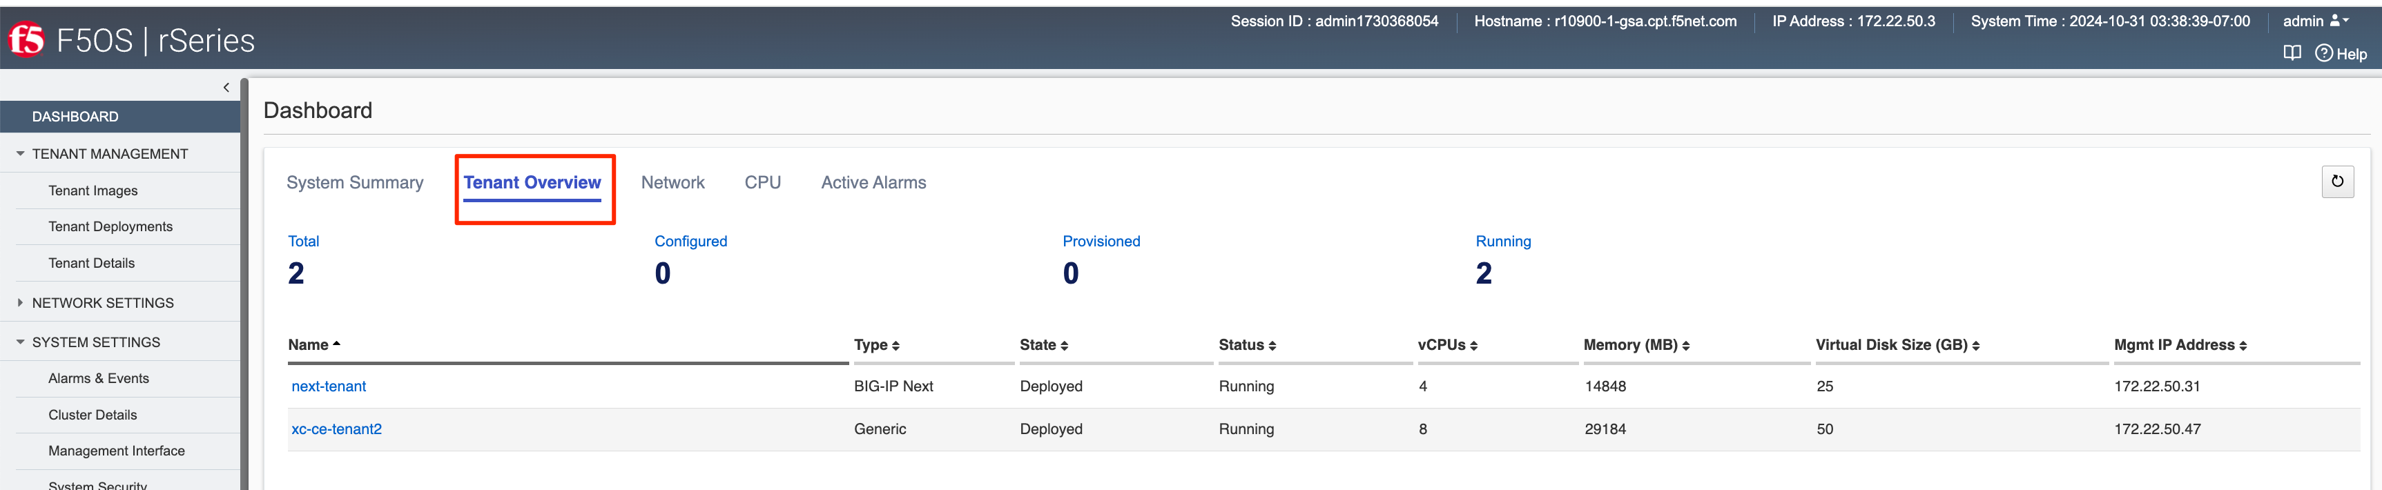Sort table by vCPUs column

tap(1448, 345)
